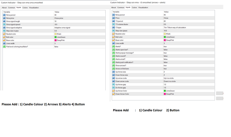This screenshot has width=231, height=137.
Task: Toggle the Alerts email? false value
Action: 165,59
